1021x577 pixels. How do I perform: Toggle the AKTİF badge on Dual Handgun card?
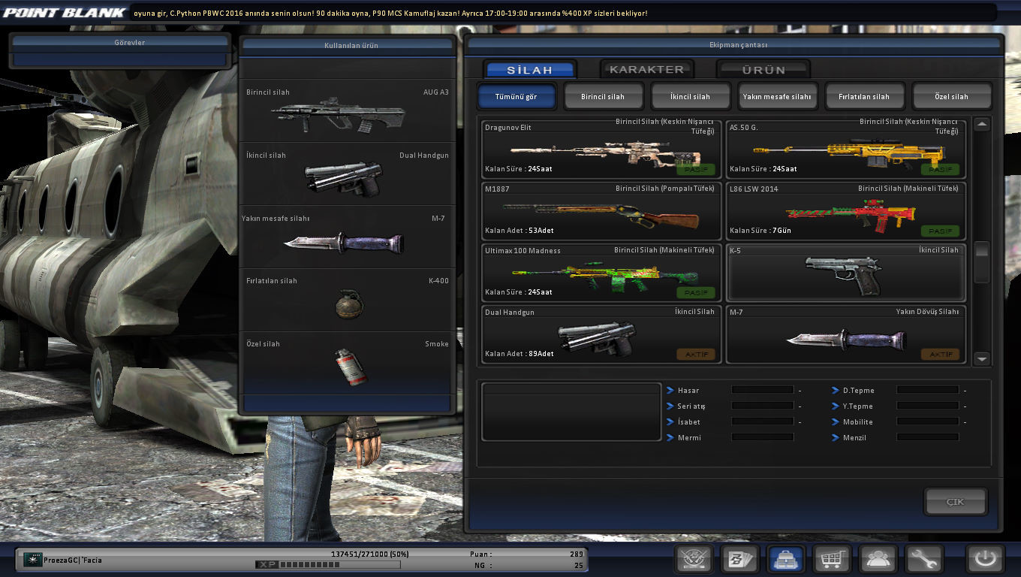695,354
